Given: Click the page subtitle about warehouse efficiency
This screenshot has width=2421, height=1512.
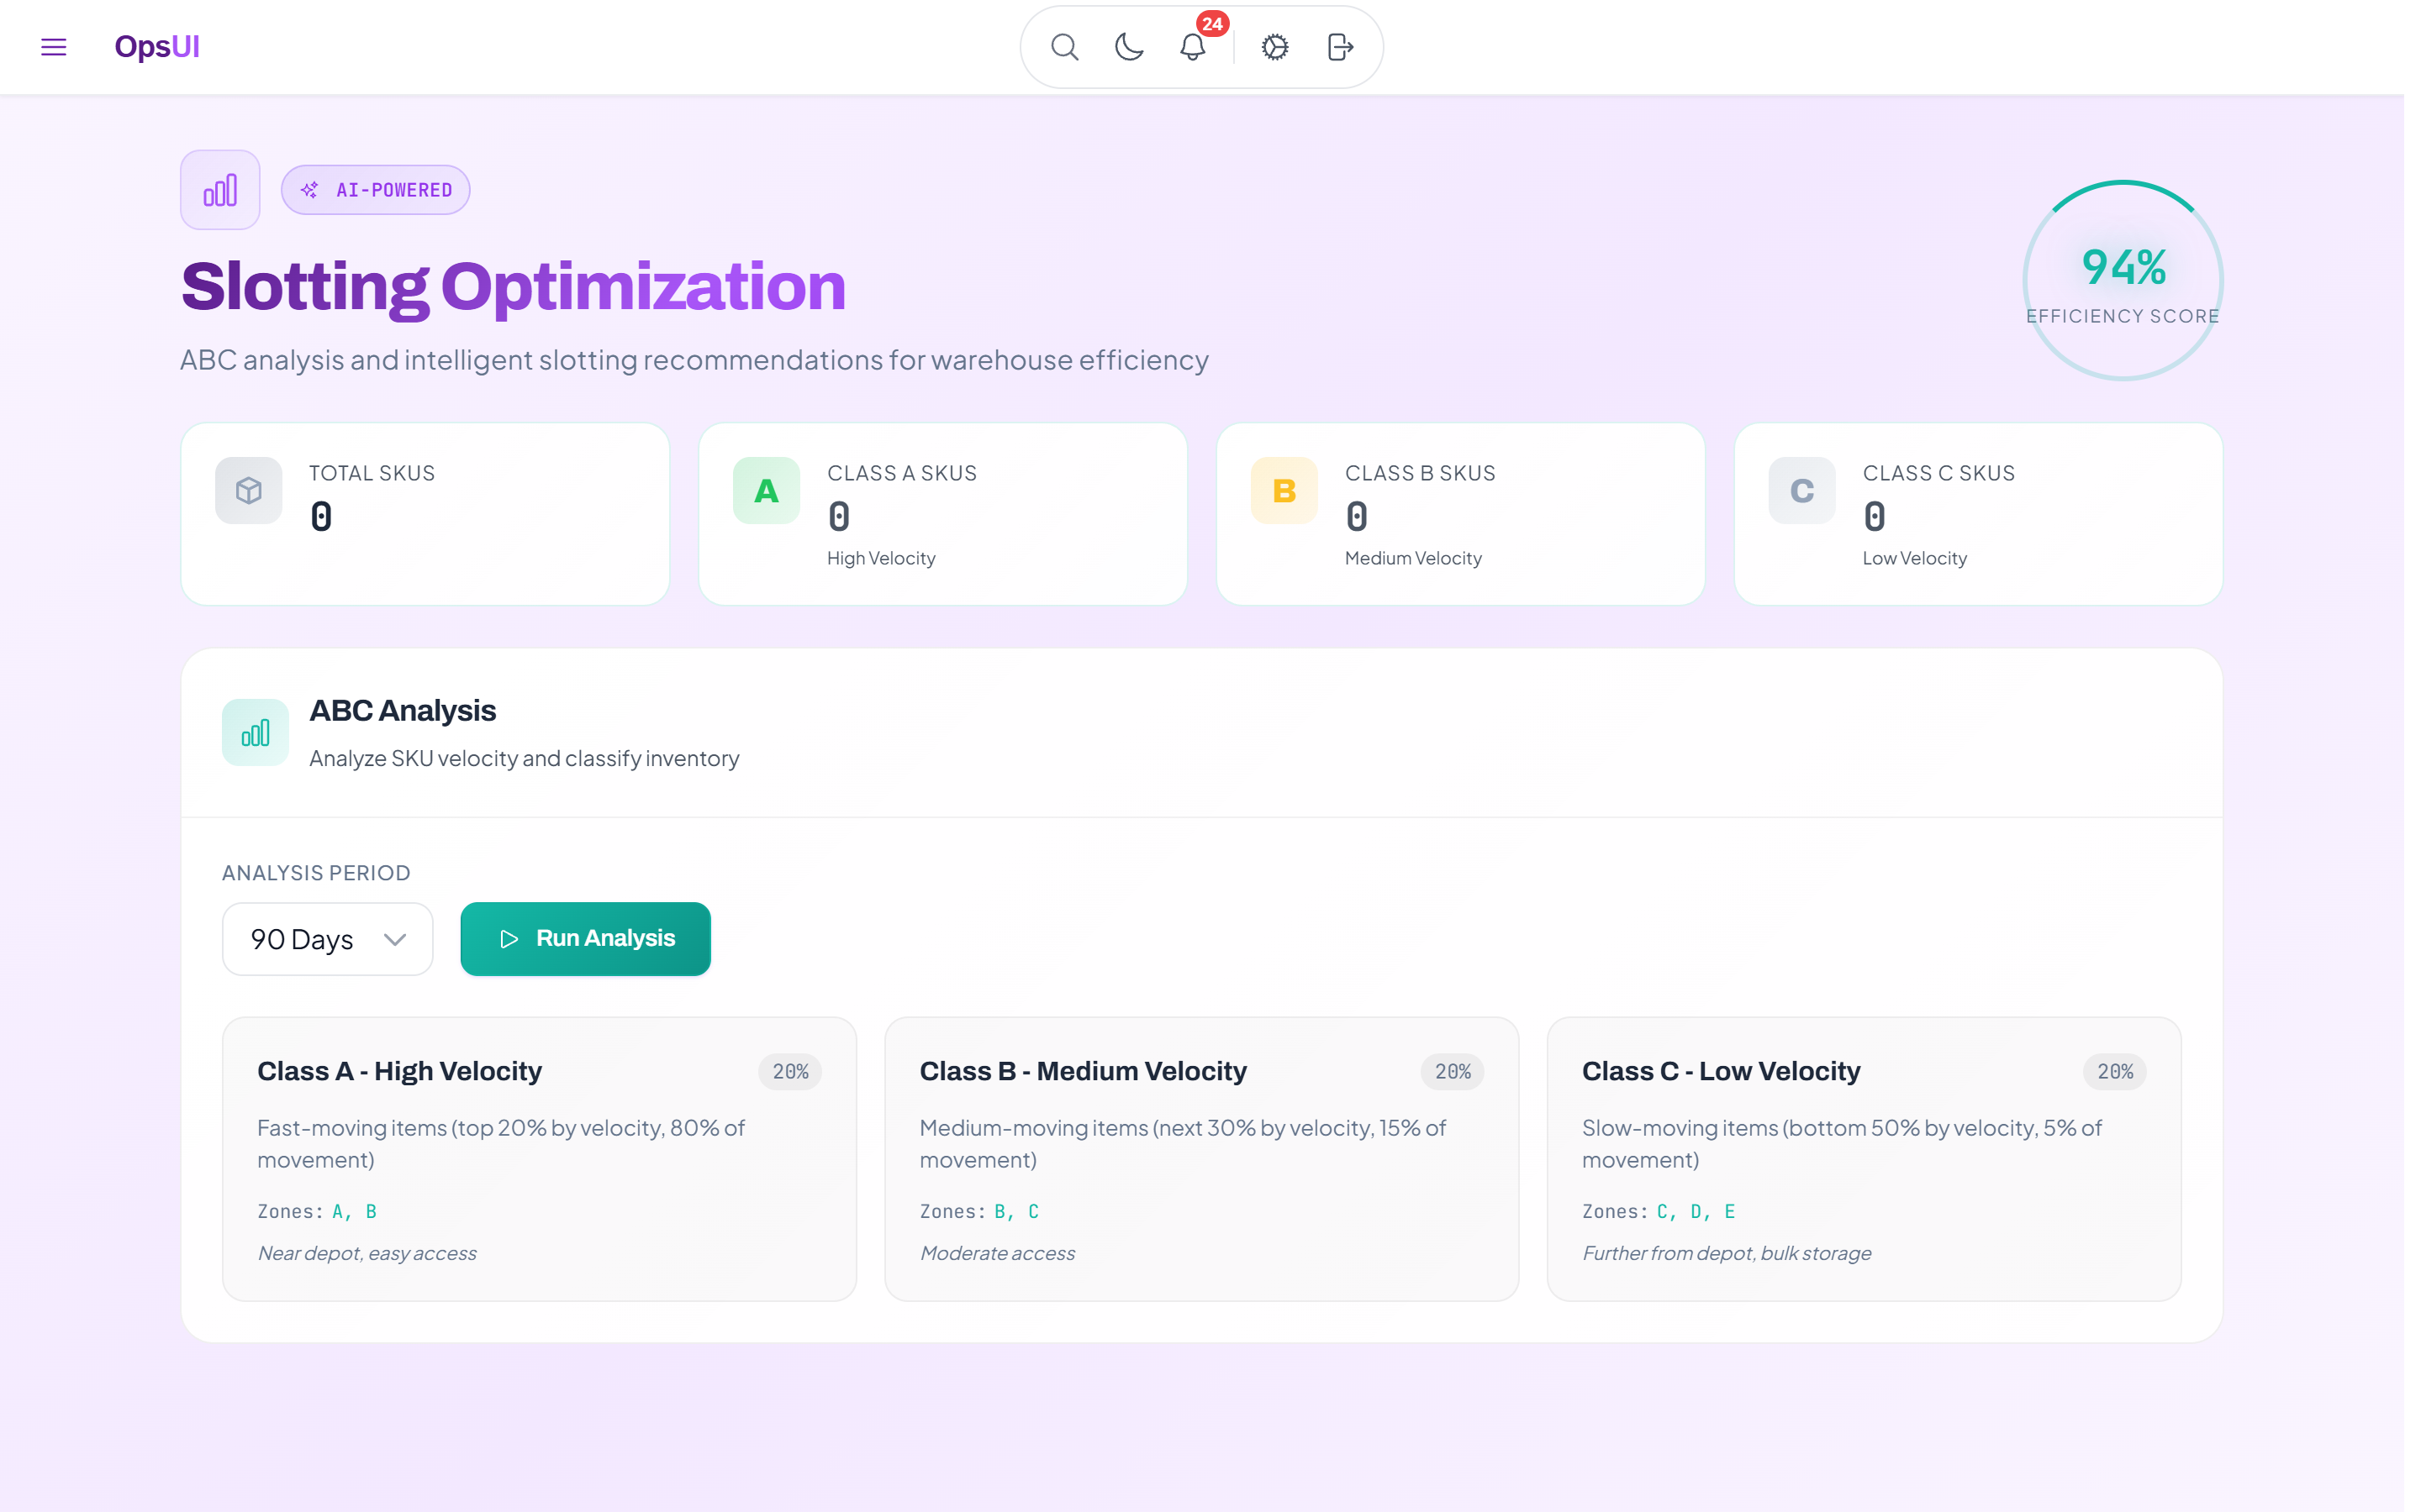Looking at the screenshot, I should click(x=694, y=360).
